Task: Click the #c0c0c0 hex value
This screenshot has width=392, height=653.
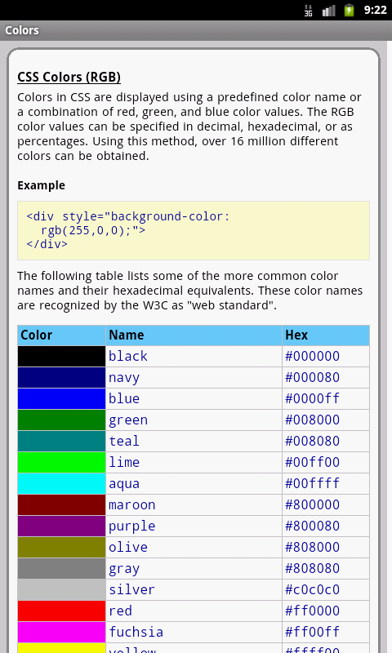Action: click(312, 589)
